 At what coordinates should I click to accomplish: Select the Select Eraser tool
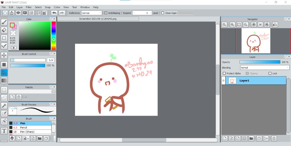coord(4,121)
